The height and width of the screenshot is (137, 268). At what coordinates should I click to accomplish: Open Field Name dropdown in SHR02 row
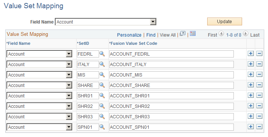[x=69, y=106]
